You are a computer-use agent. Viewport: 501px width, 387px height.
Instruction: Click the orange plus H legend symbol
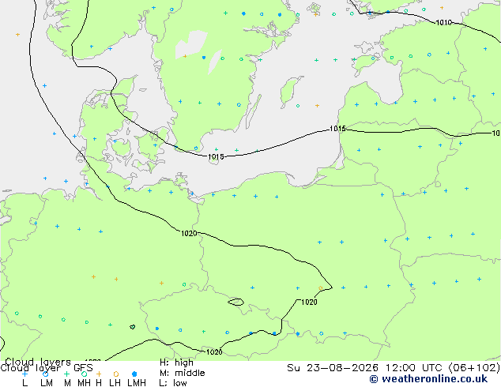click(x=99, y=374)
